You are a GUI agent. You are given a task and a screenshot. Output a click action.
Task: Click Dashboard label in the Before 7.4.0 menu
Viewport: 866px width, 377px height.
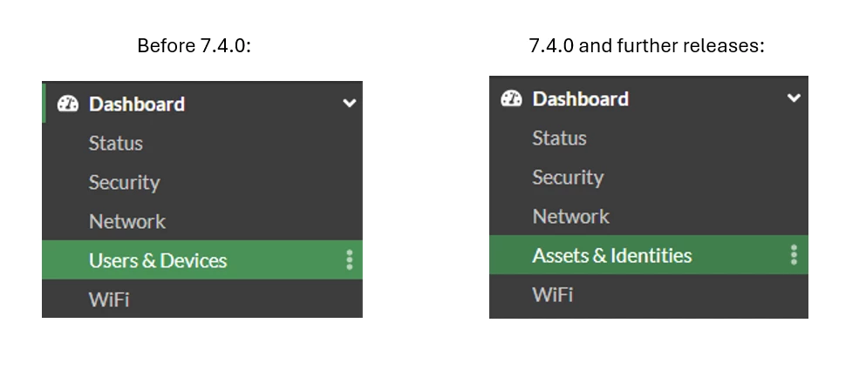(x=136, y=104)
